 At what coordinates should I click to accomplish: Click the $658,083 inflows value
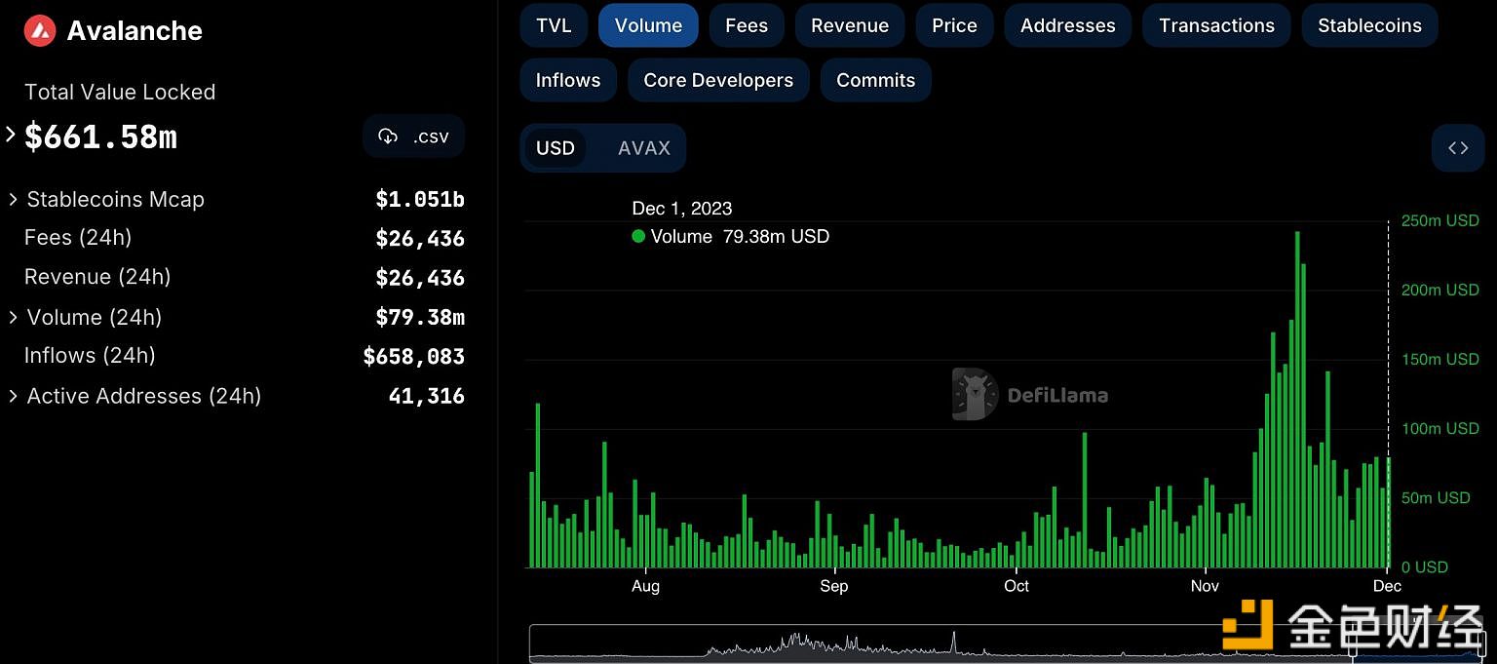[414, 357]
